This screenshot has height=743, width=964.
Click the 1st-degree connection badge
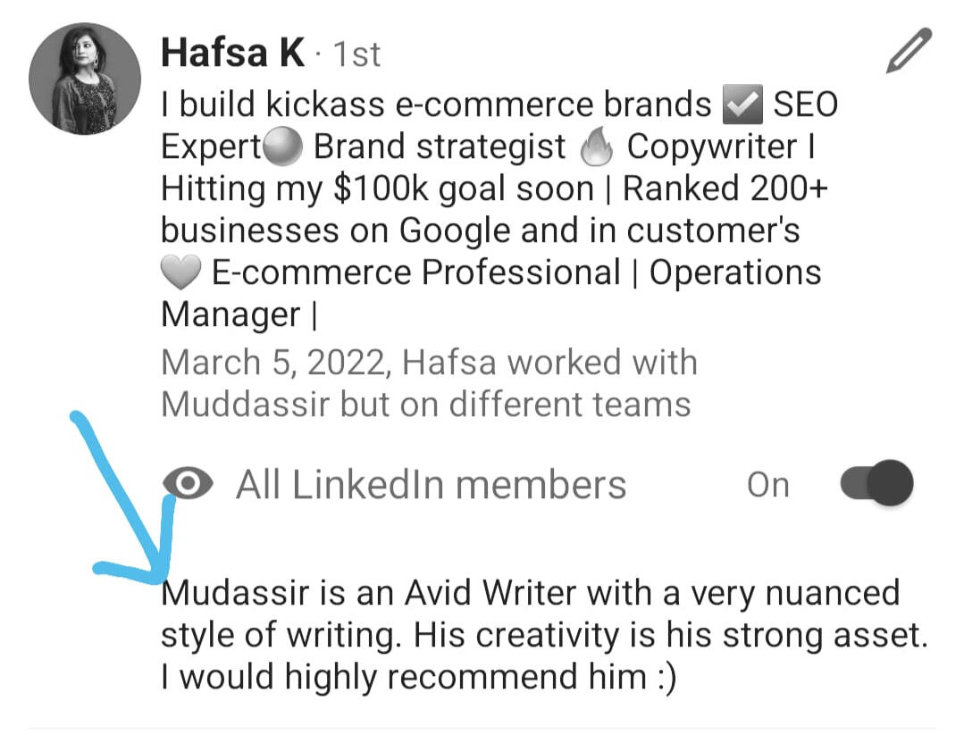356,55
